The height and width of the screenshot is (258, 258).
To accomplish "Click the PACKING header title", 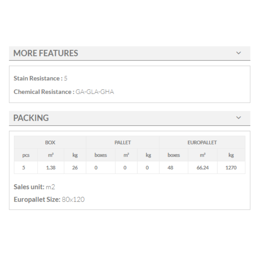I will pos(31,118).
